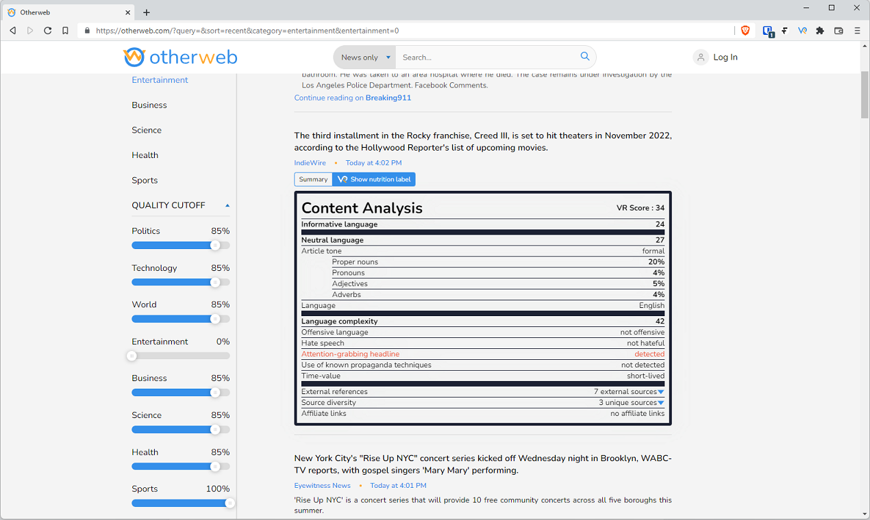This screenshot has width=870, height=520.
Task: Open the News only dropdown
Action: 365,57
